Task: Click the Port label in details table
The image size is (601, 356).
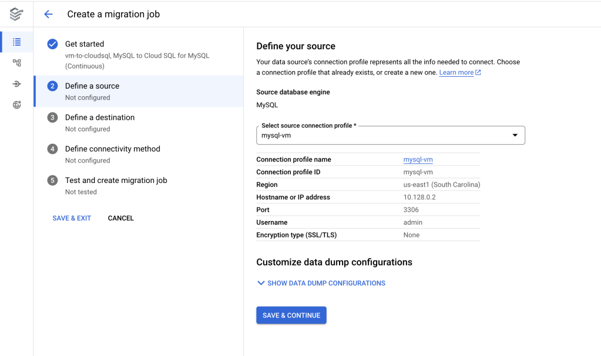Action: tap(263, 210)
